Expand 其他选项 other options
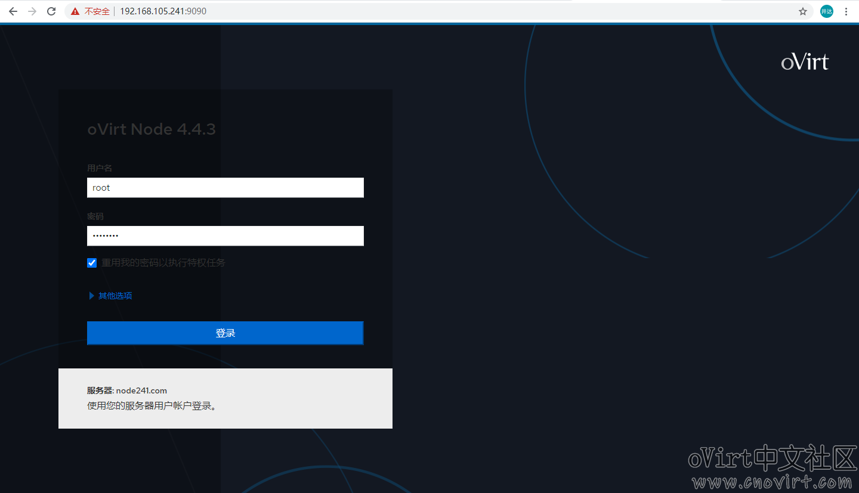Screen dimensions: 859x493 coord(110,296)
